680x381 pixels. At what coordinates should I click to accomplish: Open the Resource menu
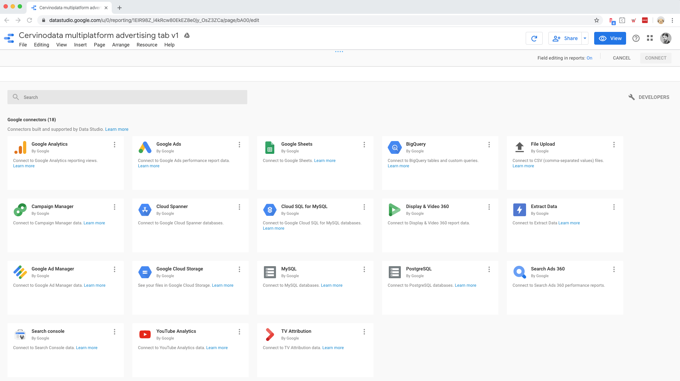coord(147,45)
